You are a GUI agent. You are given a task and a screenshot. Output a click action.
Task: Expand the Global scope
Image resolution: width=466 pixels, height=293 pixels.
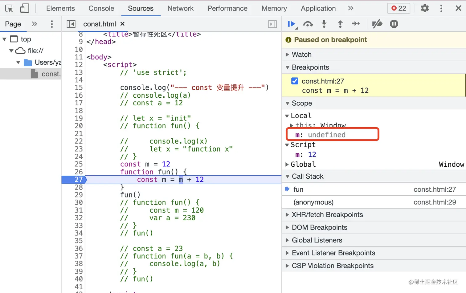(287, 165)
